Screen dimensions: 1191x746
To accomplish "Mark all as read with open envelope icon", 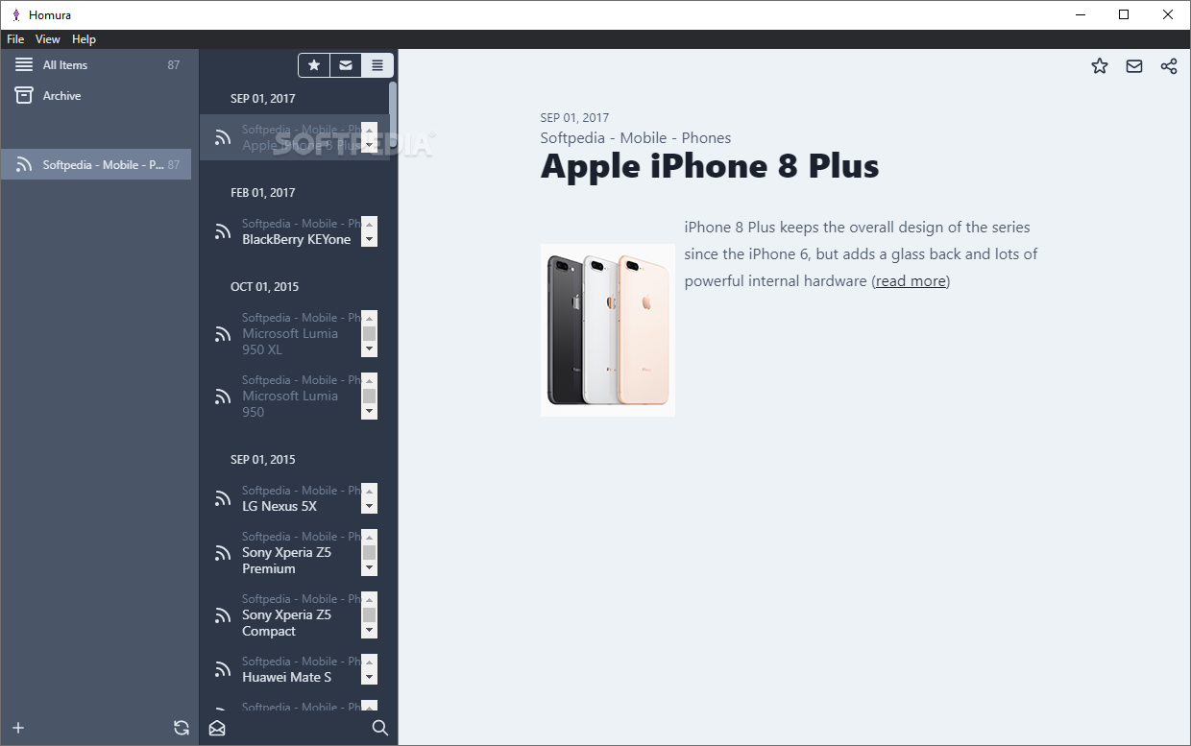I will 217,728.
